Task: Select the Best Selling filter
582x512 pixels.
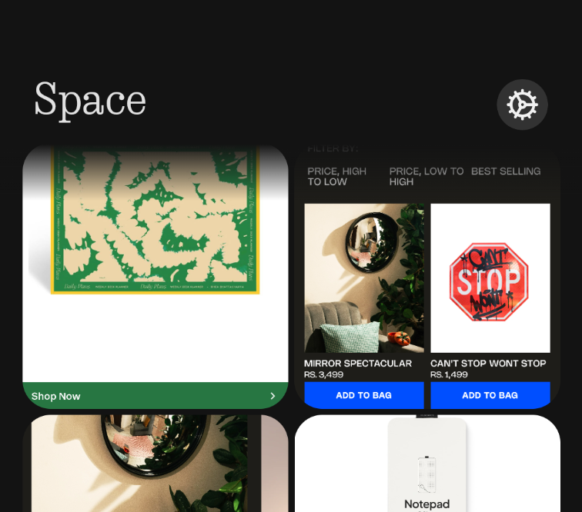Action: point(506,171)
